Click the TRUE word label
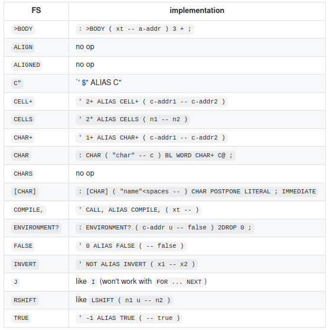Screen dimensions: 330x330 [x=21, y=318]
